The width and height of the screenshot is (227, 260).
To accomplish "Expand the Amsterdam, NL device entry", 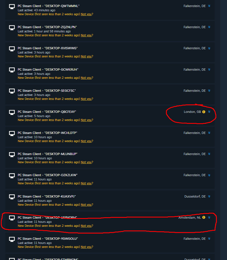I will [209, 218].
